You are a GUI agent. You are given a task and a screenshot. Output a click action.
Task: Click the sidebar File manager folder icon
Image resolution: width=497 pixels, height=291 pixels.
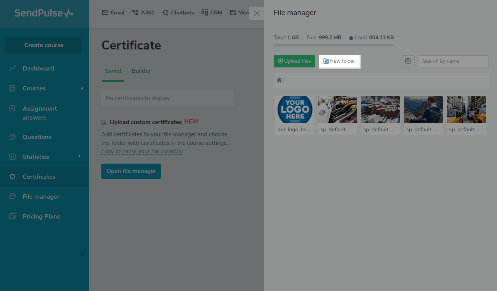tap(12, 196)
